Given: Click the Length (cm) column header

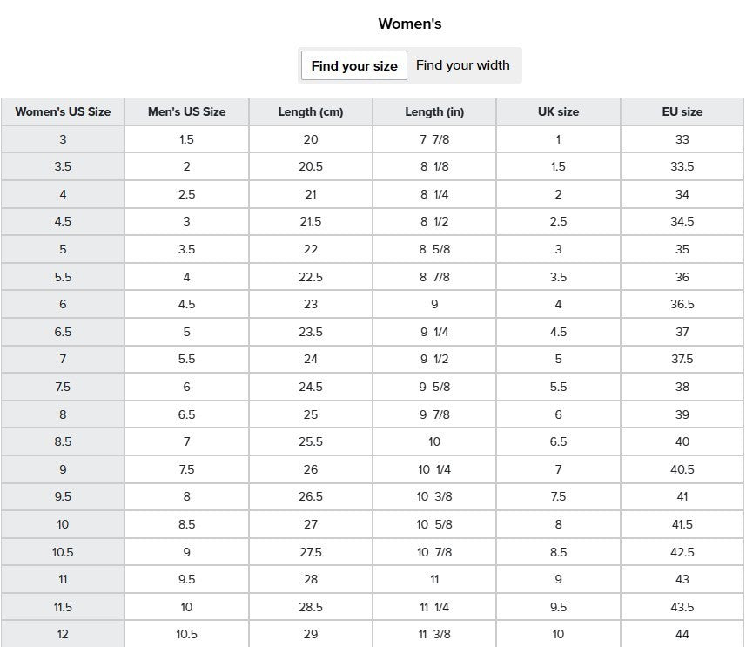Looking at the screenshot, I should tap(311, 111).
